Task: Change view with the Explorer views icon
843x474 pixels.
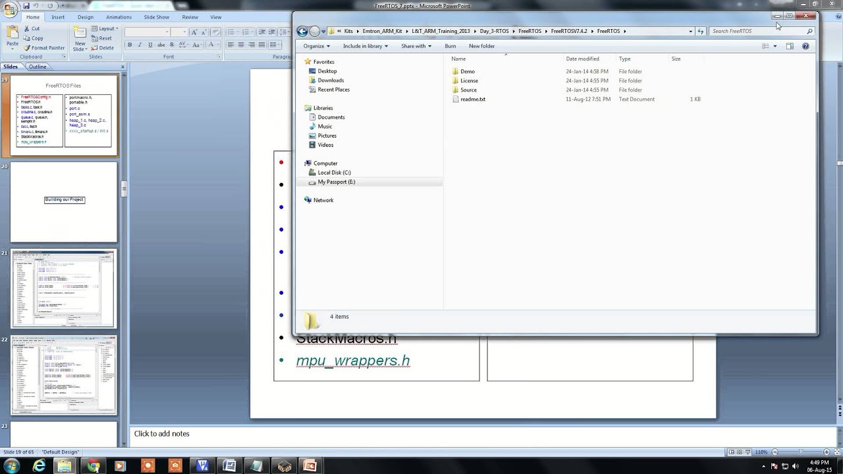Action: point(765,46)
